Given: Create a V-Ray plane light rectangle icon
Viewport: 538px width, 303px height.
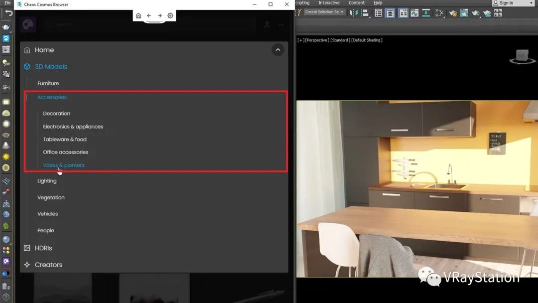Looking at the screenshot, I should point(6,102).
